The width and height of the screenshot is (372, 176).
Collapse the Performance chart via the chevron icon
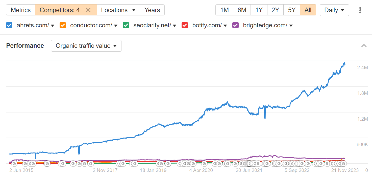[x=364, y=46]
